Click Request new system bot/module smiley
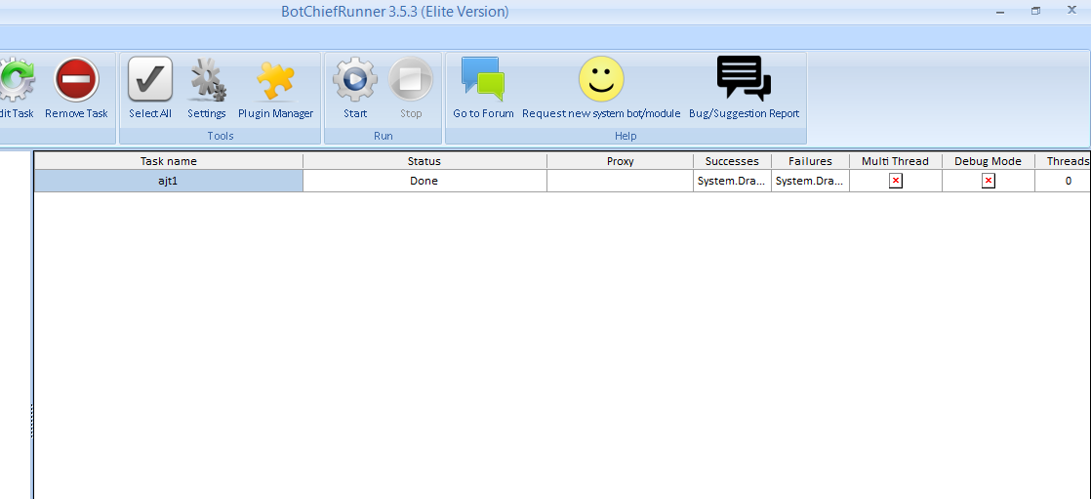This screenshot has width=1091, height=499. pyautogui.click(x=601, y=80)
